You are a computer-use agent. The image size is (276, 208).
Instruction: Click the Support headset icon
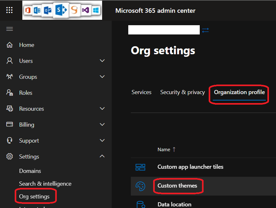pyautogui.click(x=10, y=141)
